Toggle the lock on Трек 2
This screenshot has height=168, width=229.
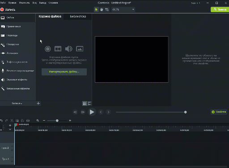point(12,151)
